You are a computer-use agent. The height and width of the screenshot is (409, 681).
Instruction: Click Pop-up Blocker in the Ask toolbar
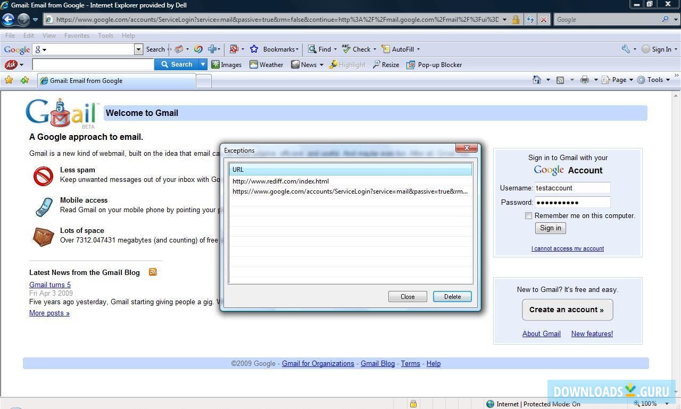(x=434, y=64)
